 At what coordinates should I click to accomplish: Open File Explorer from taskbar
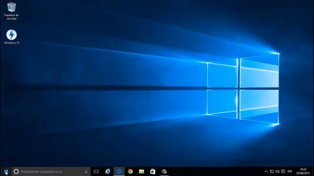(x=142, y=172)
